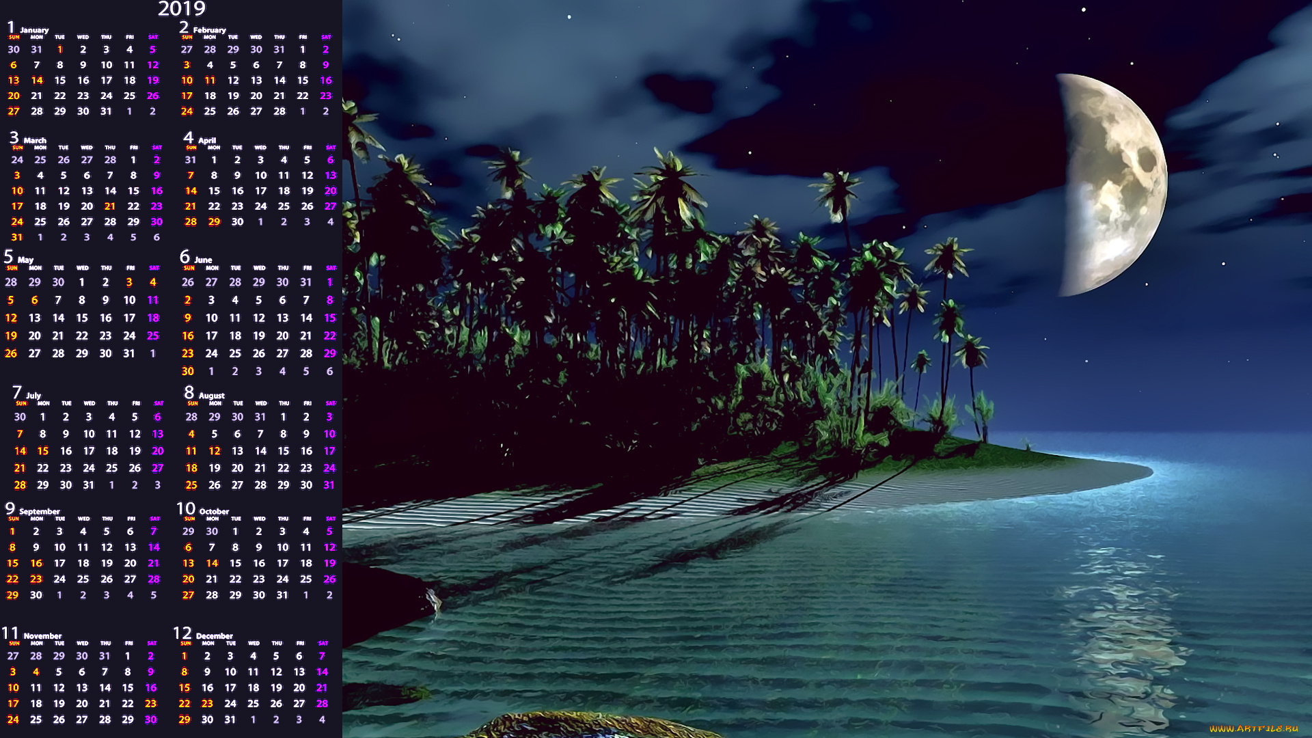Click the January month title
The width and height of the screenshot is (1312, 738).
pyautogui.click(x=33, y=30)
